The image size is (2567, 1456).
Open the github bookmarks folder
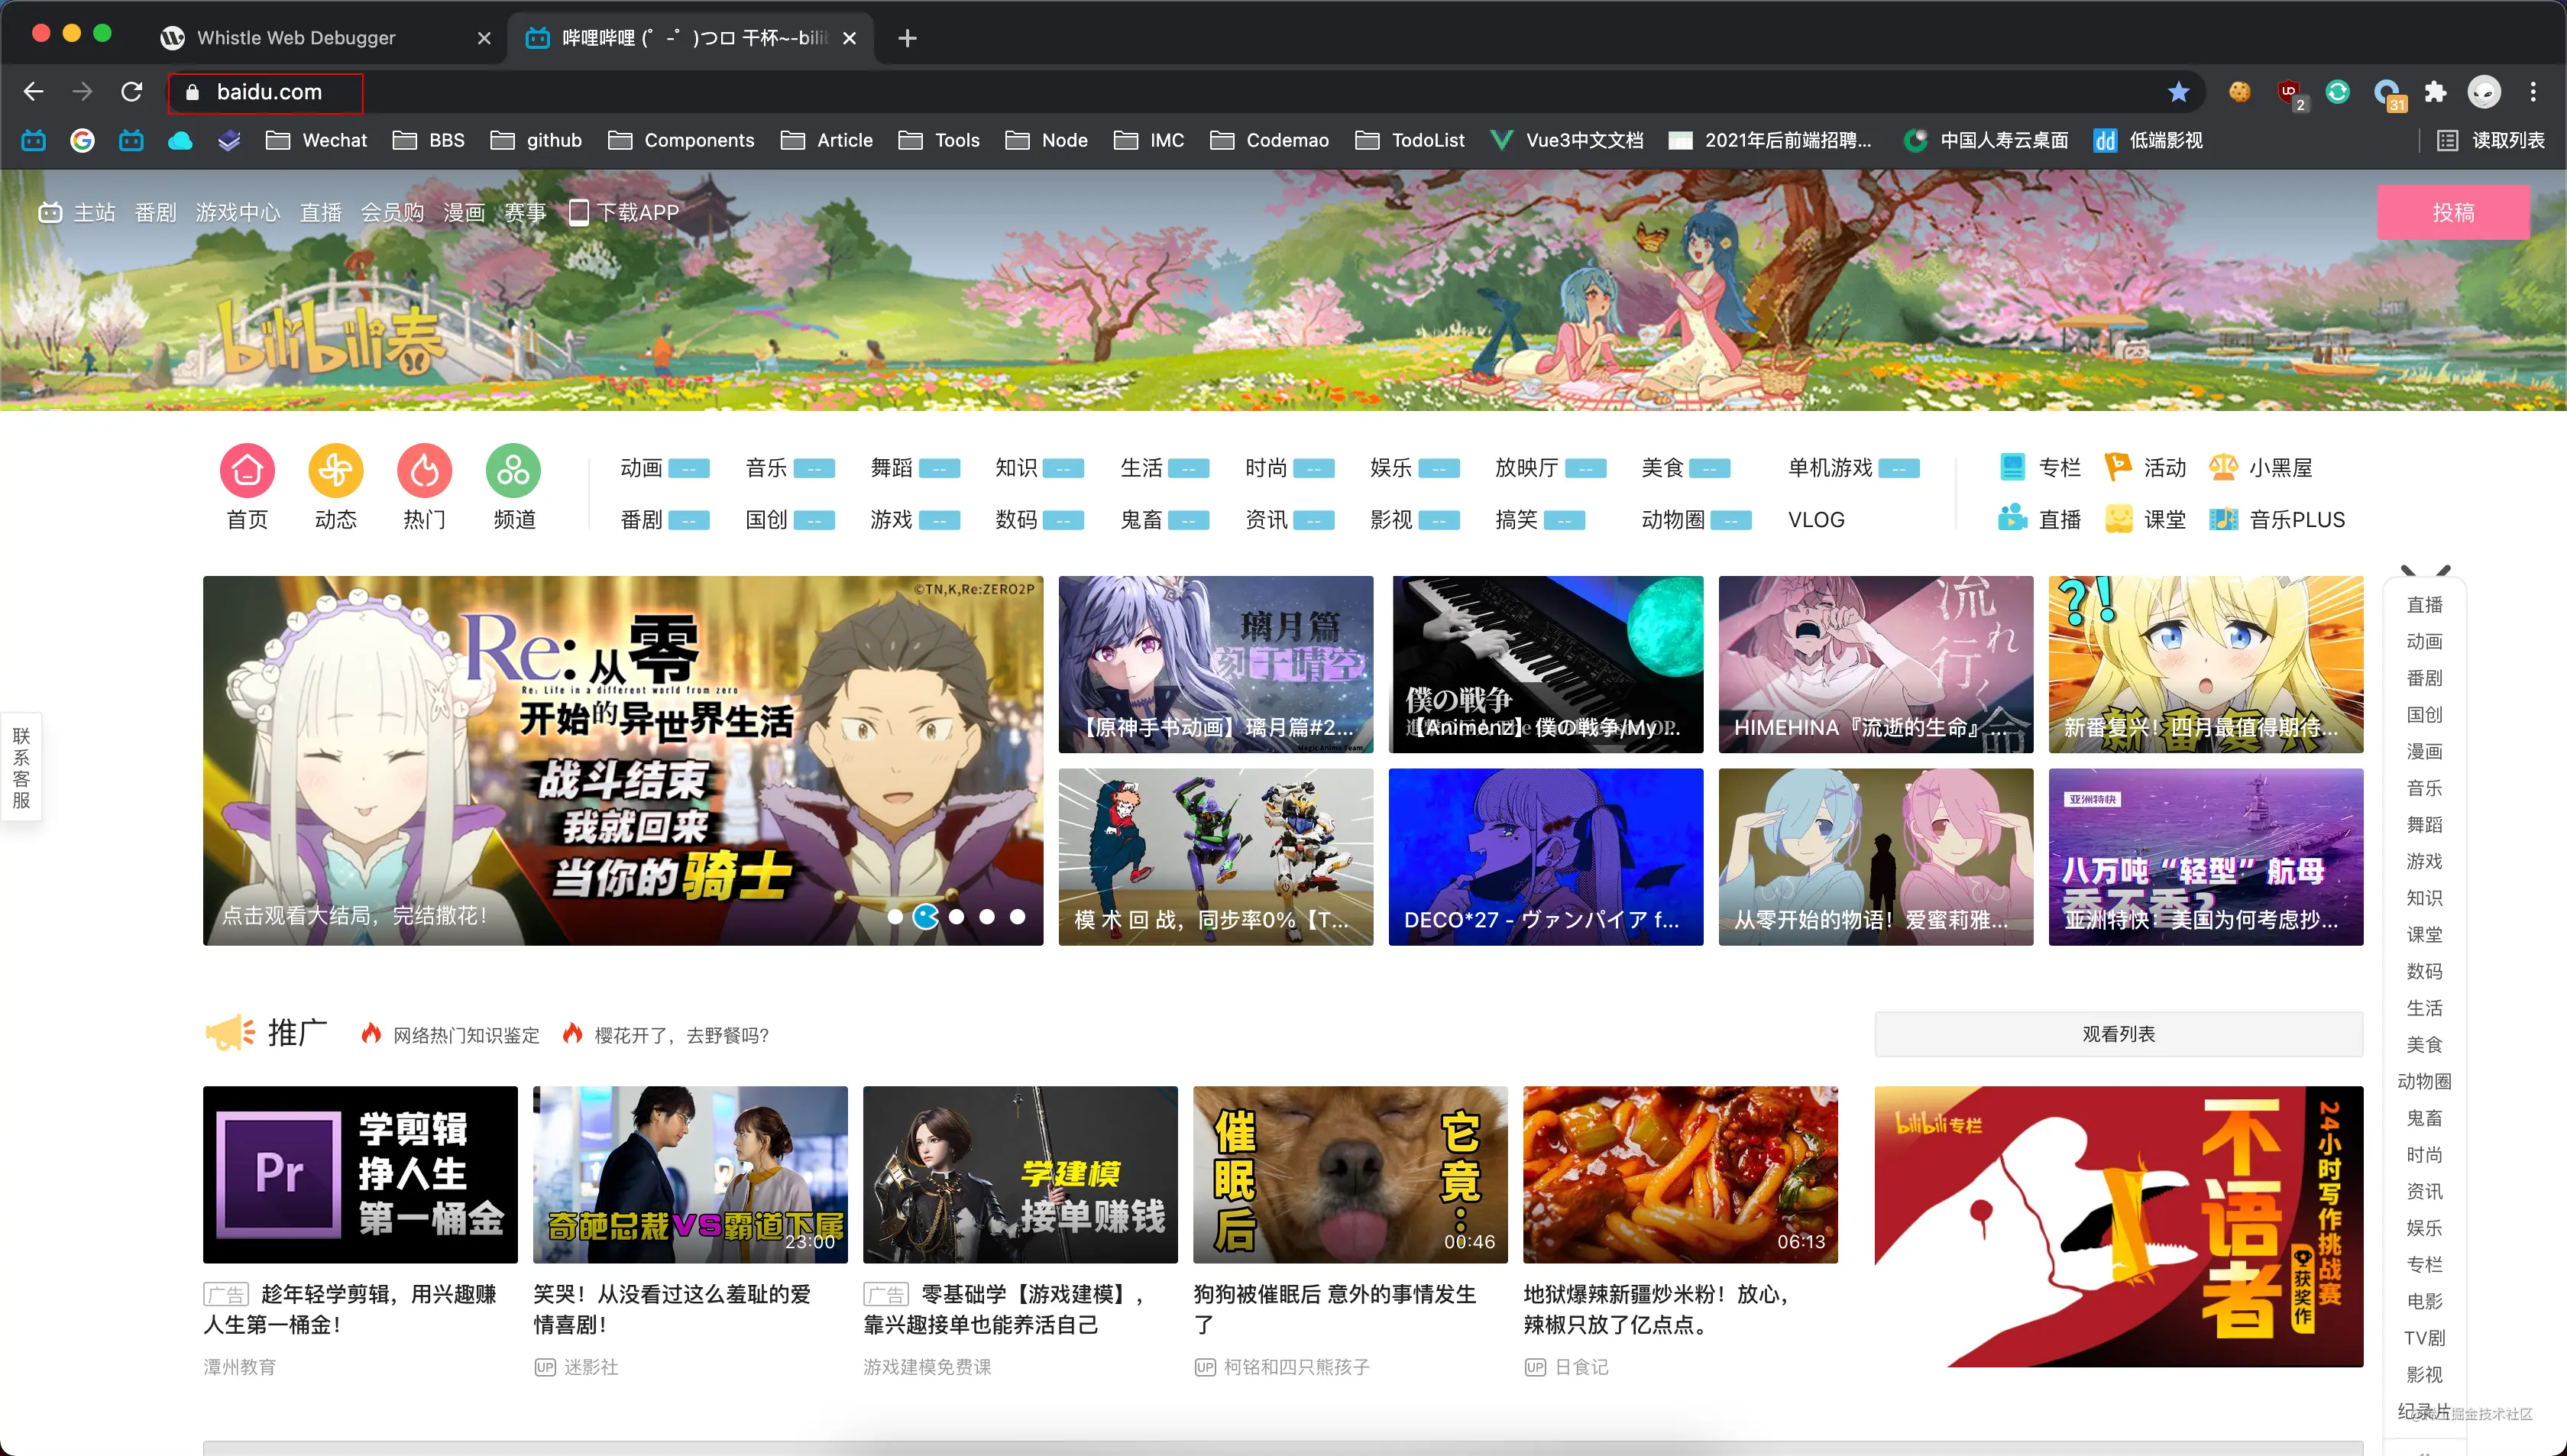[x=536, y=140]
